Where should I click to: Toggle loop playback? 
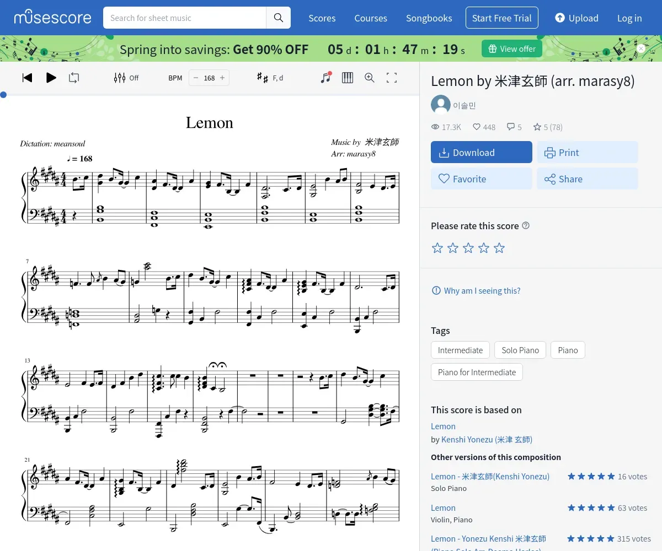click(x=74, y=78)
